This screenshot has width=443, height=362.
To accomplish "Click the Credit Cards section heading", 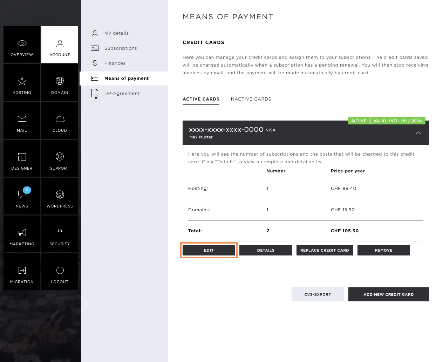I will click(x=203, y=42).
